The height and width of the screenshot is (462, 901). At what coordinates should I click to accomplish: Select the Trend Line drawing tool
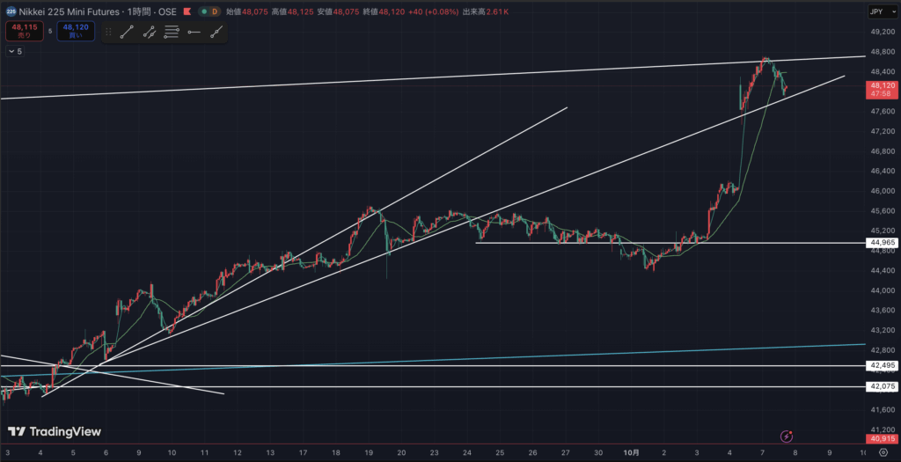(127, 33)
